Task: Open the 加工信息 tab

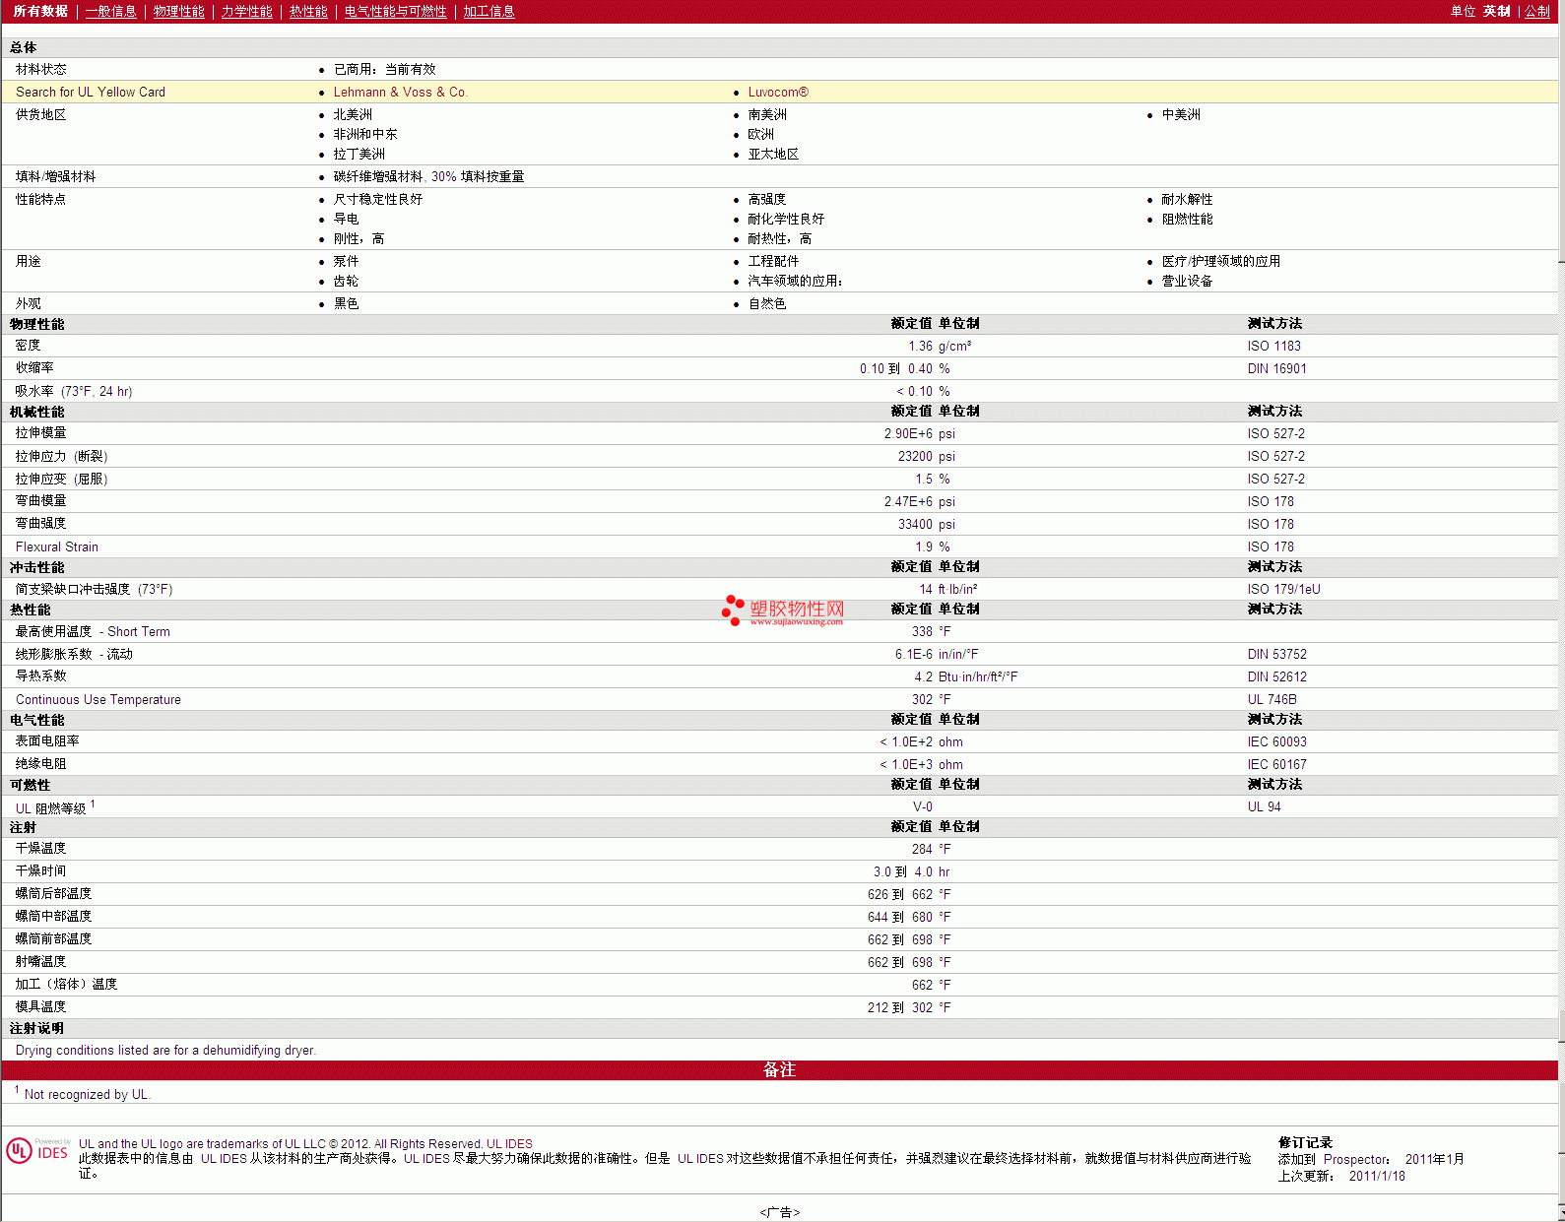Action: click(489, 12)
